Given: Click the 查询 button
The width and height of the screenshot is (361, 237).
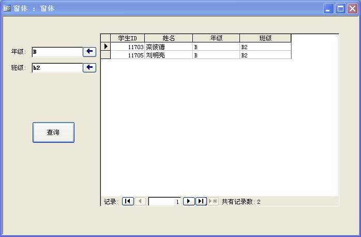Looking at the screenshot, I should tap(53, 132).
